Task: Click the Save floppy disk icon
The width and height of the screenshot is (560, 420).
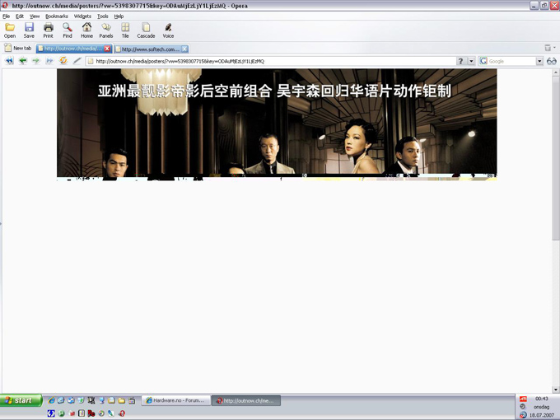Action: 29,27
